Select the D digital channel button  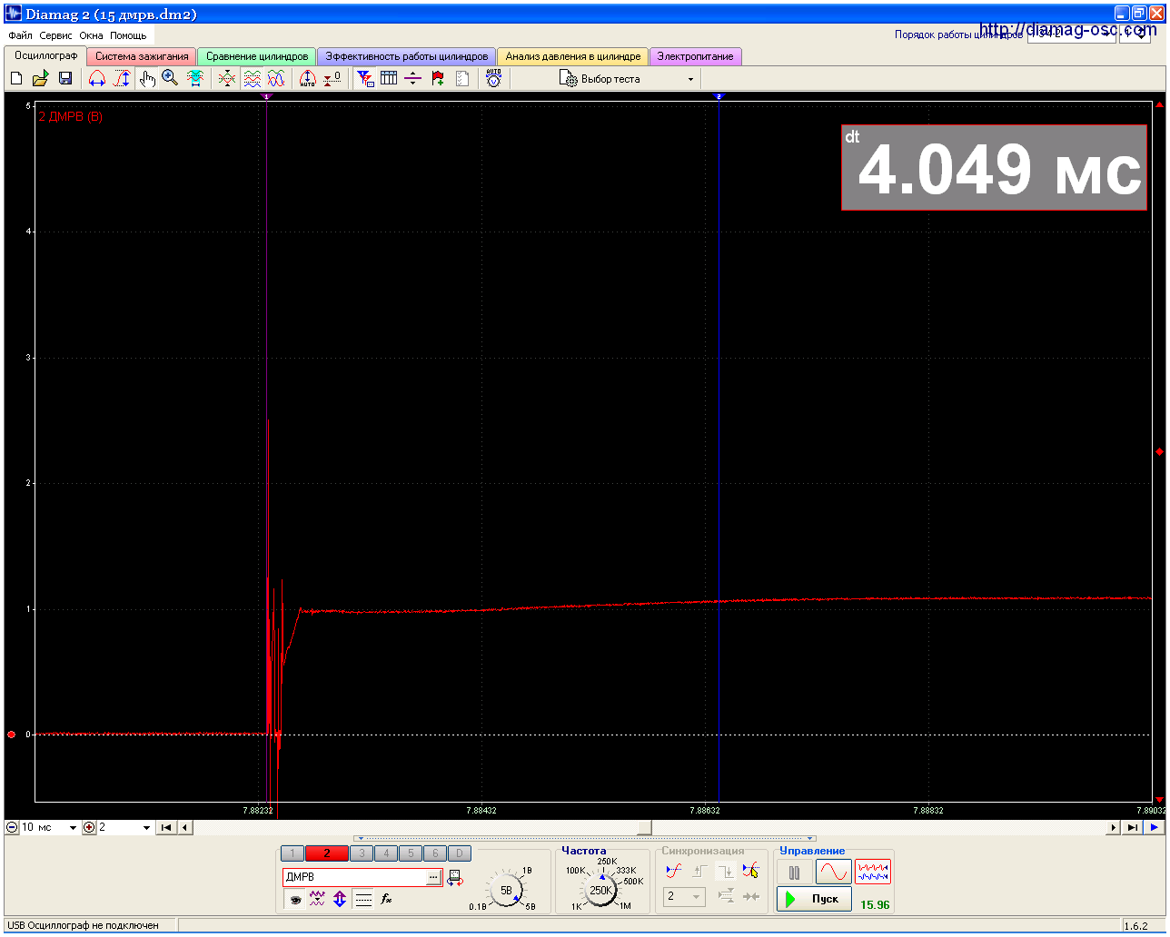[x=460, y=853]
